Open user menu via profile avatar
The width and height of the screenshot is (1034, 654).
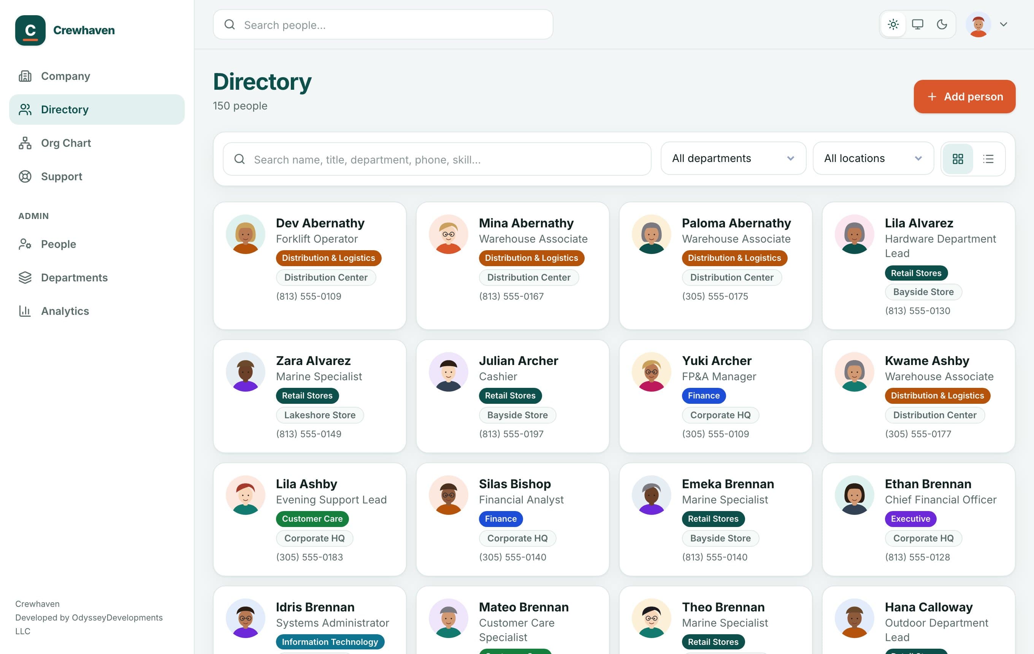coord(978,24)
